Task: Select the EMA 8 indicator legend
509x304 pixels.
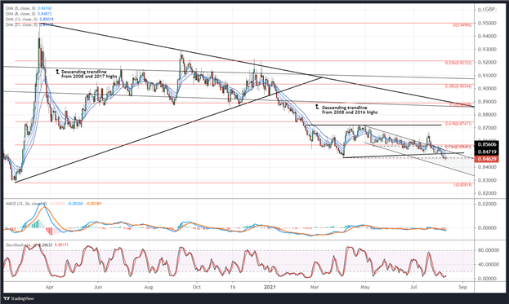Action: [28, 14]
